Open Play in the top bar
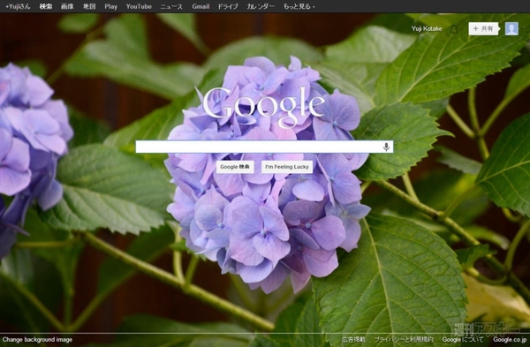Viewport: 530px width, 347px height. 111,6
